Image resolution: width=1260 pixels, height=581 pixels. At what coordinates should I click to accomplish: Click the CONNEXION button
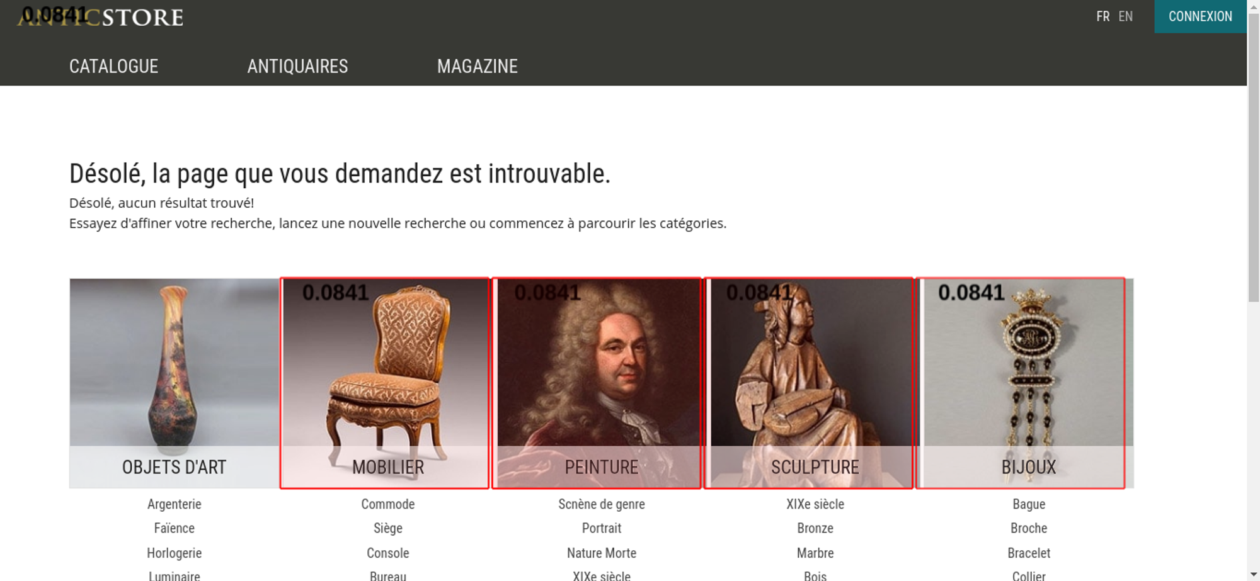[x=1200, y=16]
